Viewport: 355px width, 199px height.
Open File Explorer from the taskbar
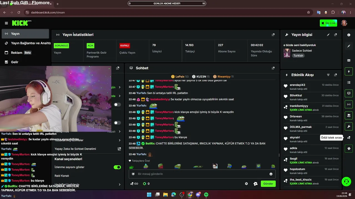(x=166, y=195)
